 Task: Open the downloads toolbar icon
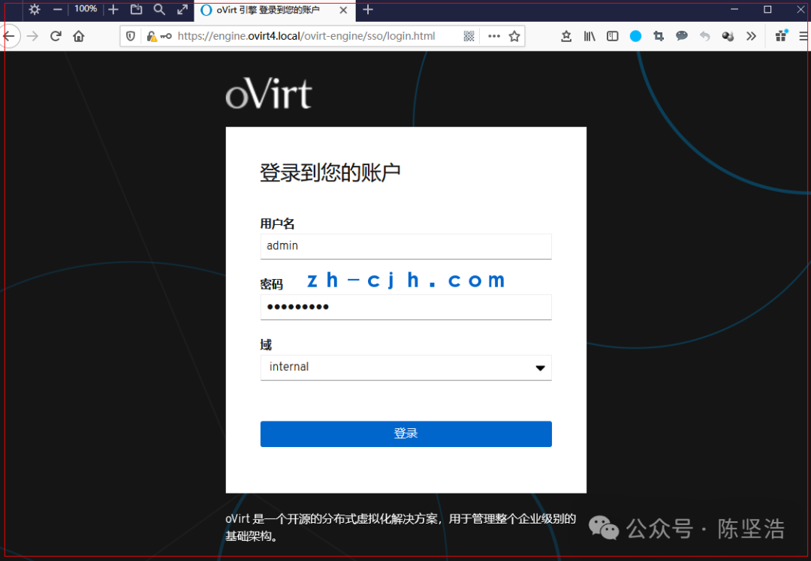tap(566, 36)
